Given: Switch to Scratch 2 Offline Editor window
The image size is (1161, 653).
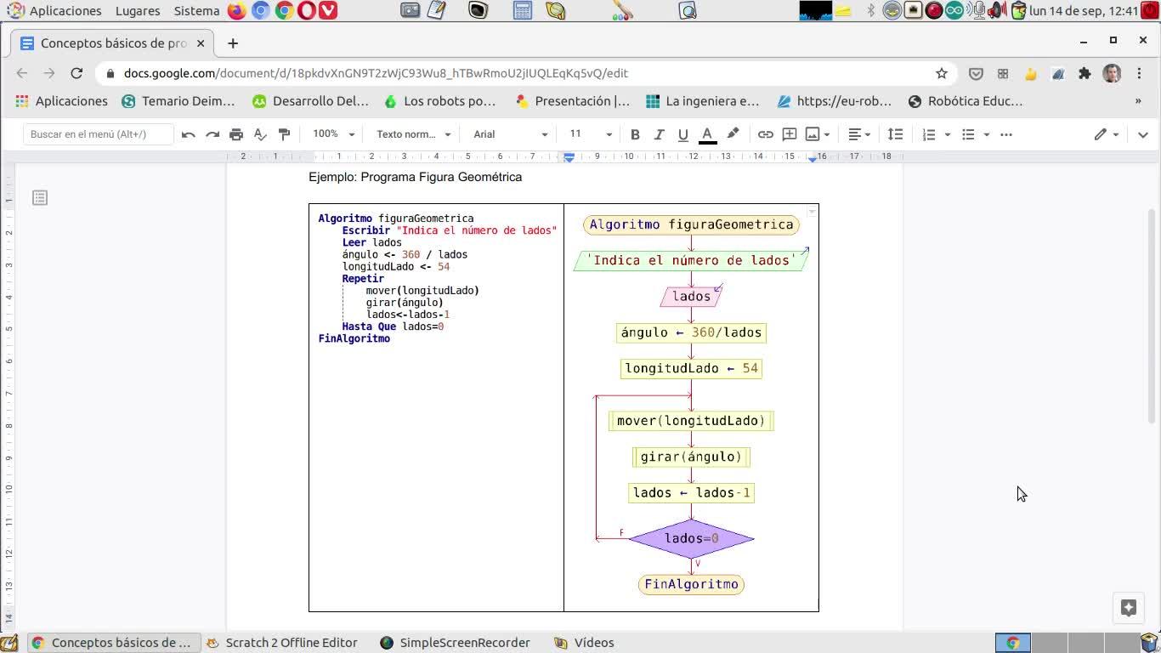Looking at the screenshot, I should pyautogui.click(x=282, y=643).
